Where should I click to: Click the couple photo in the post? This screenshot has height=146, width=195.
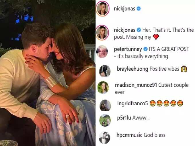click(x=48, y=73)
